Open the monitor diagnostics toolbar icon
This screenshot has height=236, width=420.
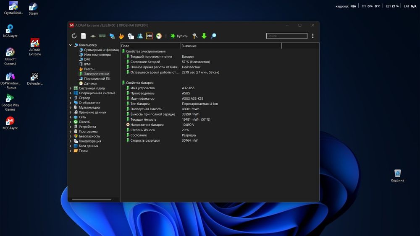click(112, 36)
